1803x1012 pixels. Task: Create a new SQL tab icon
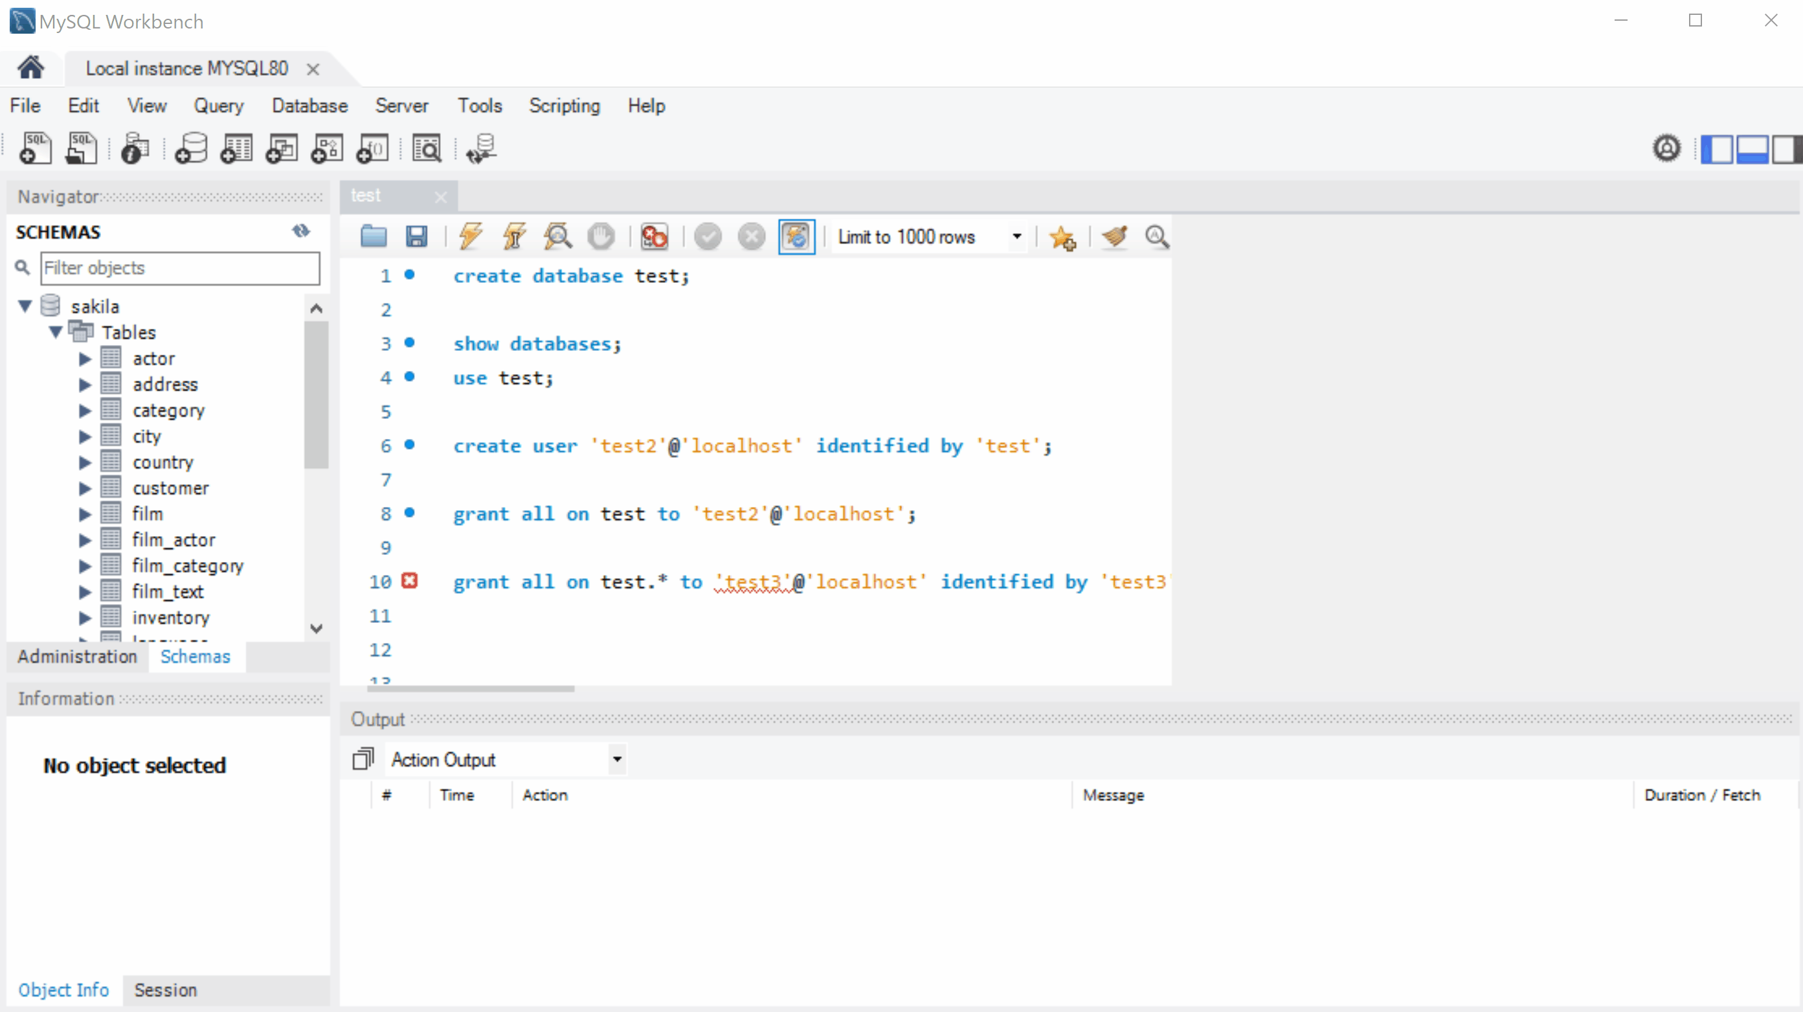(35, 148)
